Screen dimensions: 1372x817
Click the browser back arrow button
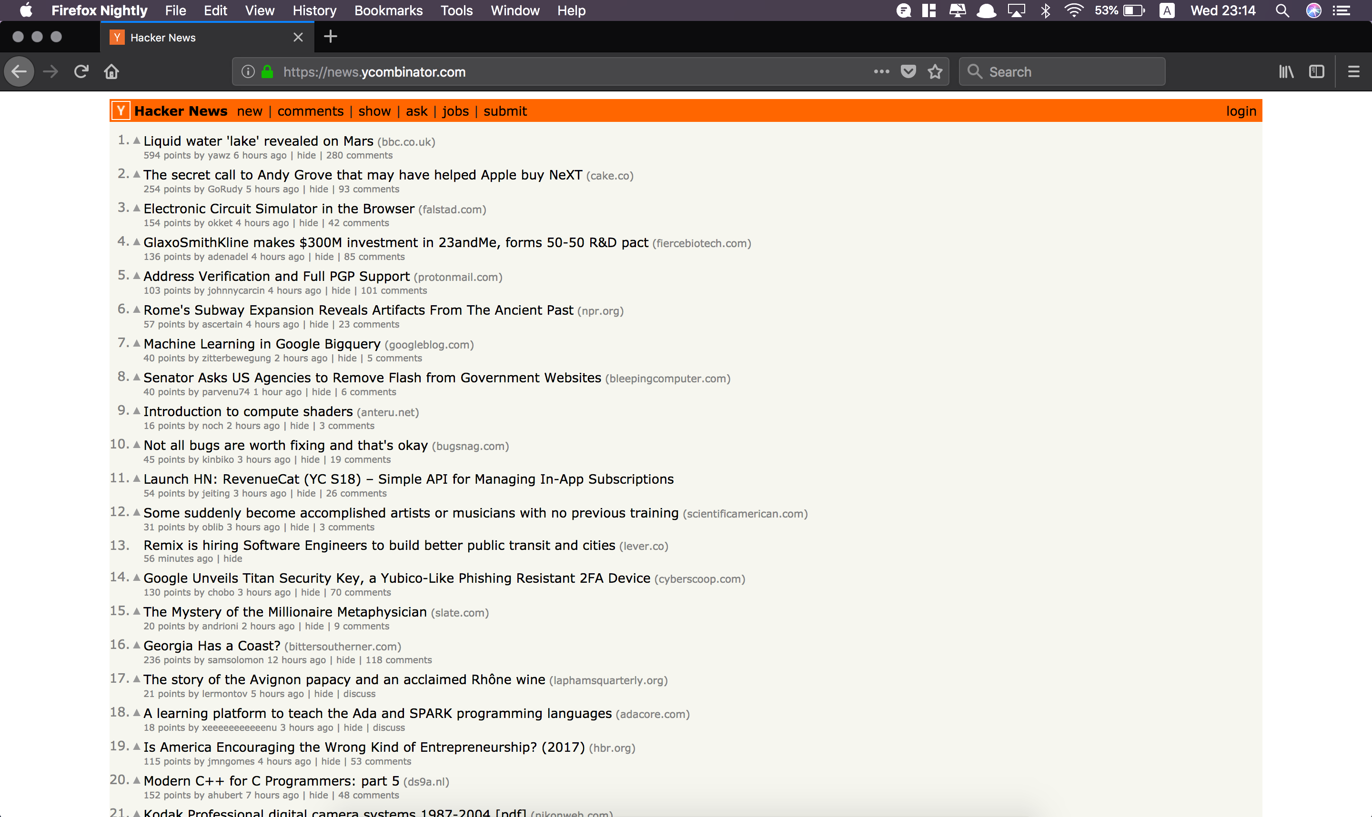point(19,71)
